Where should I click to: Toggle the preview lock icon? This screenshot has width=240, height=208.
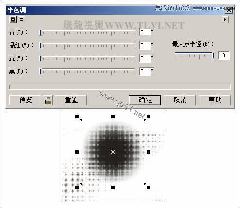[x=48, y=100]
